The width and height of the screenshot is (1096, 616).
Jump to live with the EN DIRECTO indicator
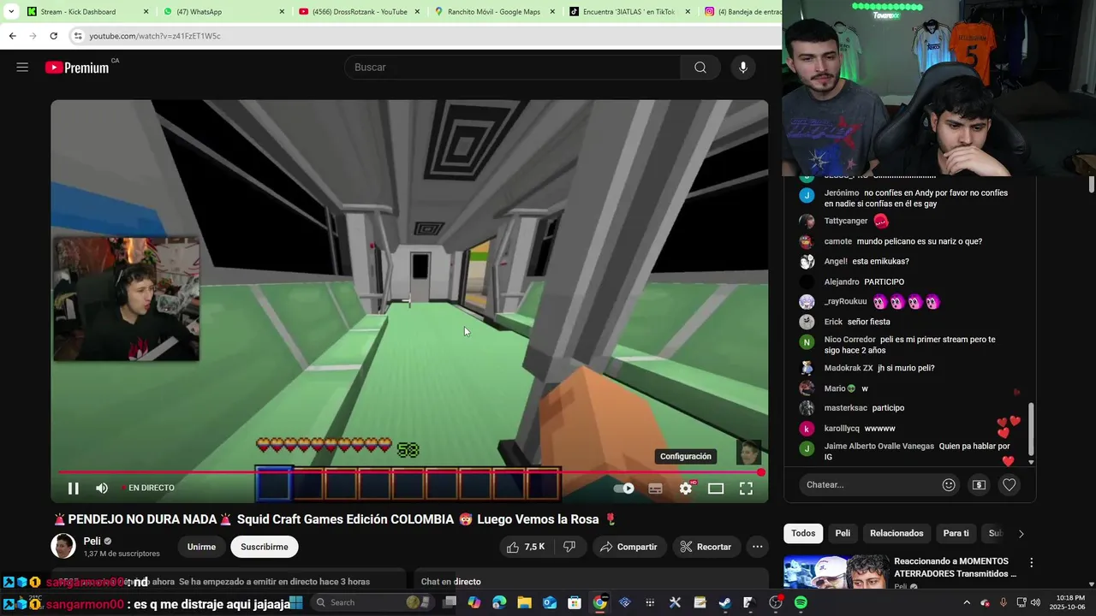coord(147,489)
